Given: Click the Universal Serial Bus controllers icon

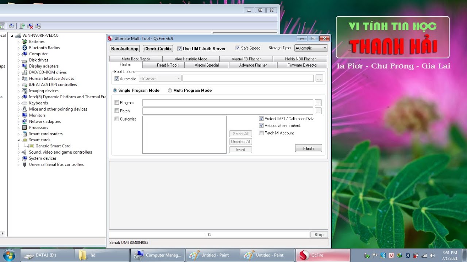Looking at the screenshot, I should click(x=24, y=164).
